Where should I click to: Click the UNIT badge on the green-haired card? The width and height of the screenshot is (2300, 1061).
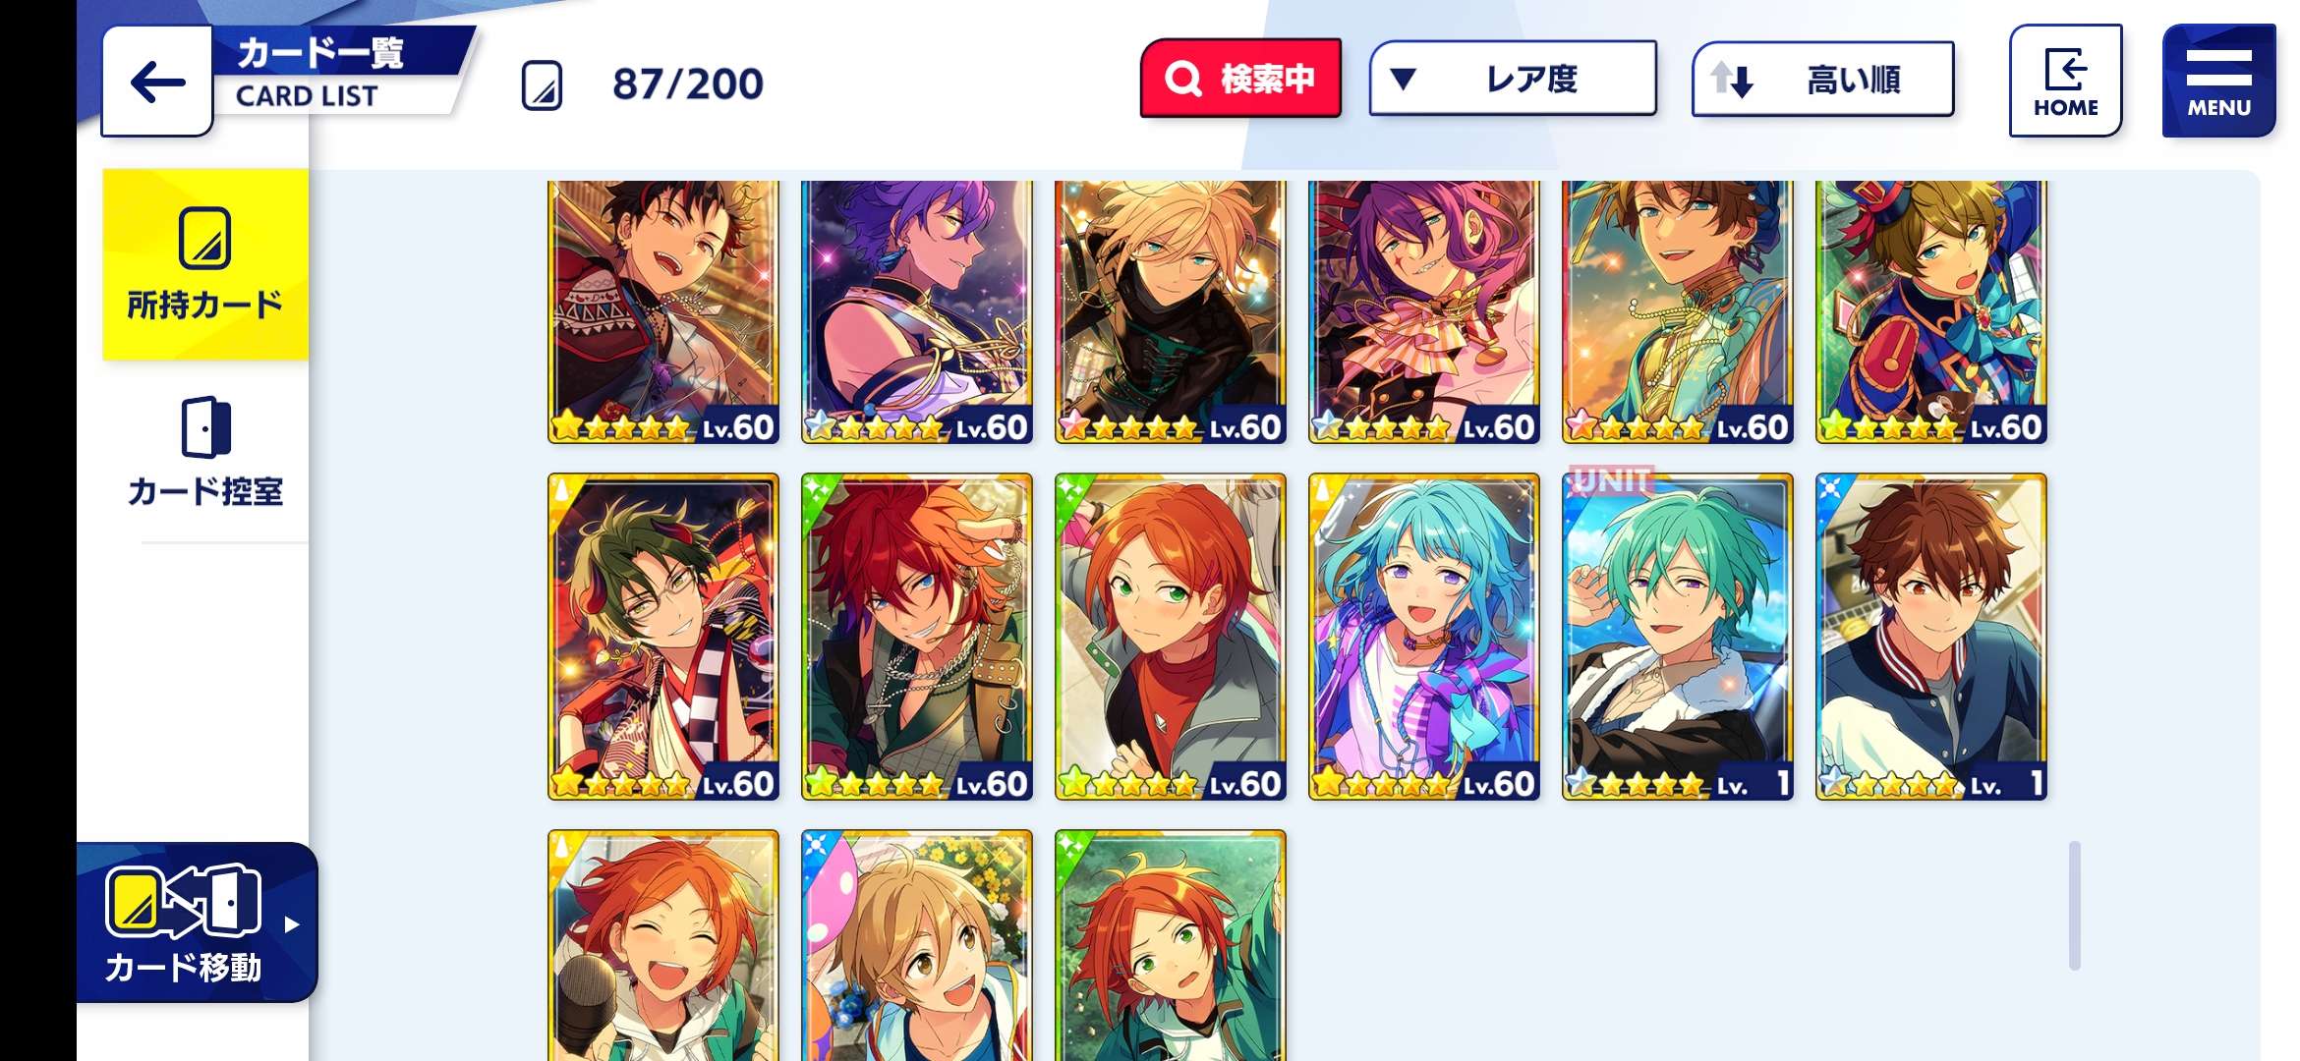pyautogui.click(x=1612, y=480)
